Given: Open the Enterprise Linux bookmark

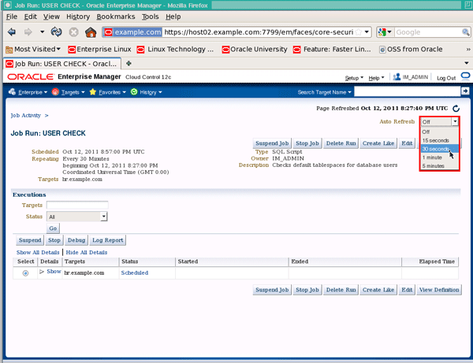Looking at the screenshot, I should click(100, 49).
